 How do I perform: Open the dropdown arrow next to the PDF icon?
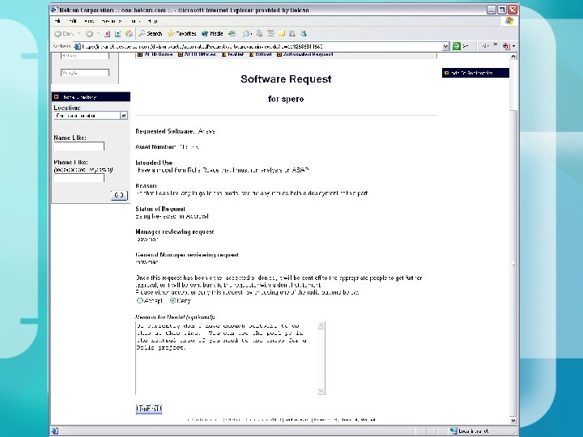click(x=513, y=46)
